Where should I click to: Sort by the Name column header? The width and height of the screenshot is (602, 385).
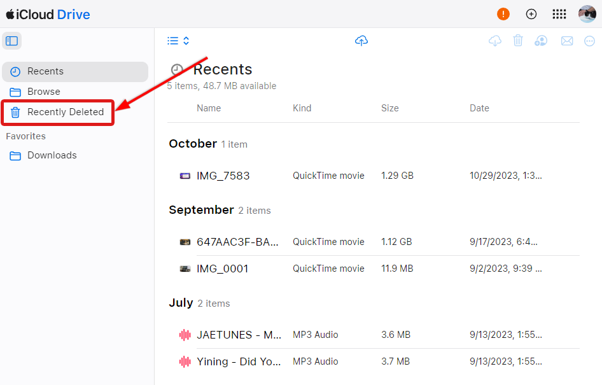click(x=209, y=108)
